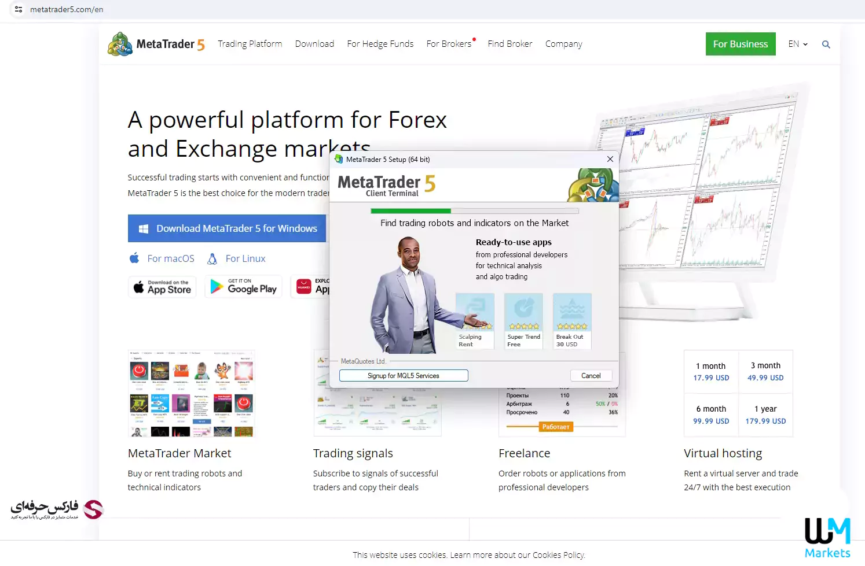Screen dimensions: 865x566
Task: Open the Trading Platform menu
Action: tap(250, 44)
